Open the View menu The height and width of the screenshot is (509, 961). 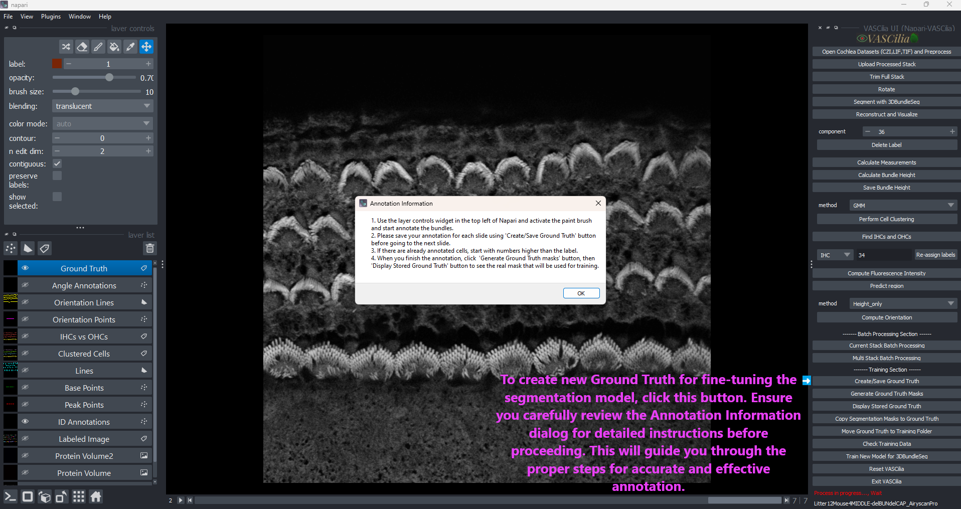27,17
